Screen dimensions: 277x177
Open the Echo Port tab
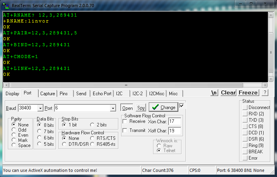(x=102, y=94)
